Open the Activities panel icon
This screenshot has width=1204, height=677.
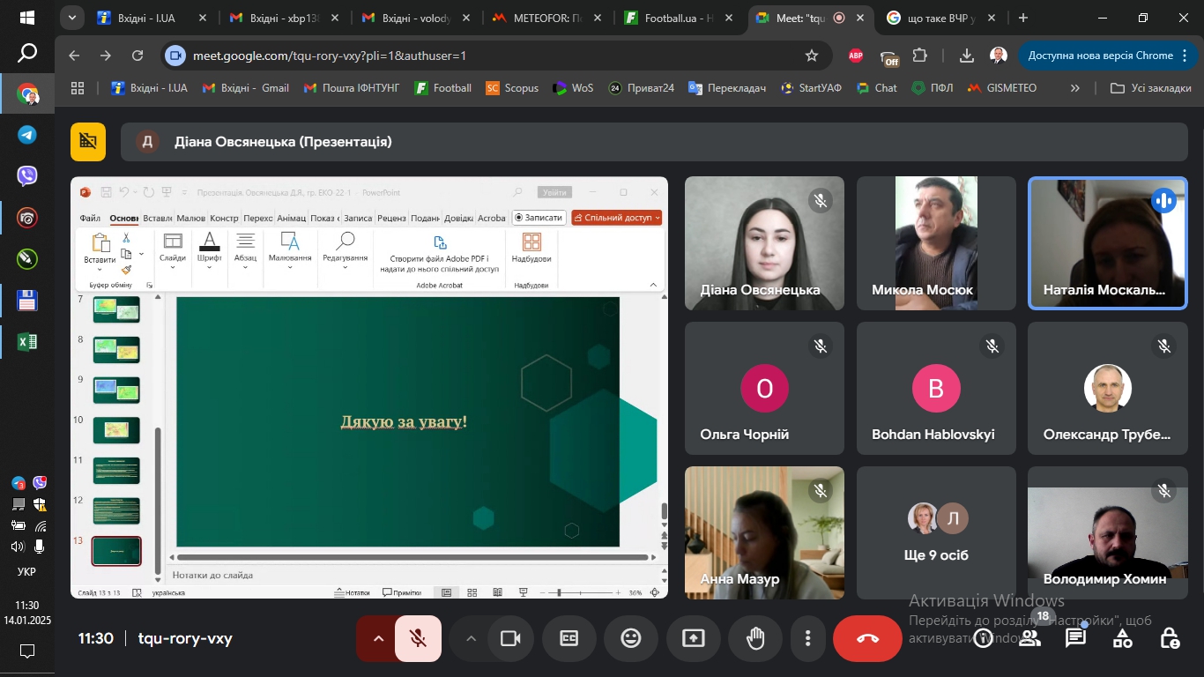point(1122,638)
